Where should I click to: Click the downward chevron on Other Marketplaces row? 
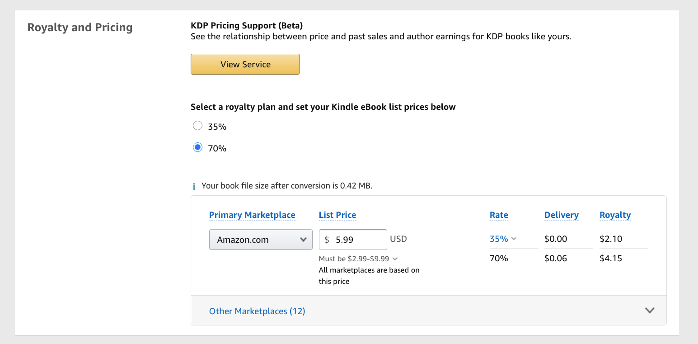(x=650, y=311)
